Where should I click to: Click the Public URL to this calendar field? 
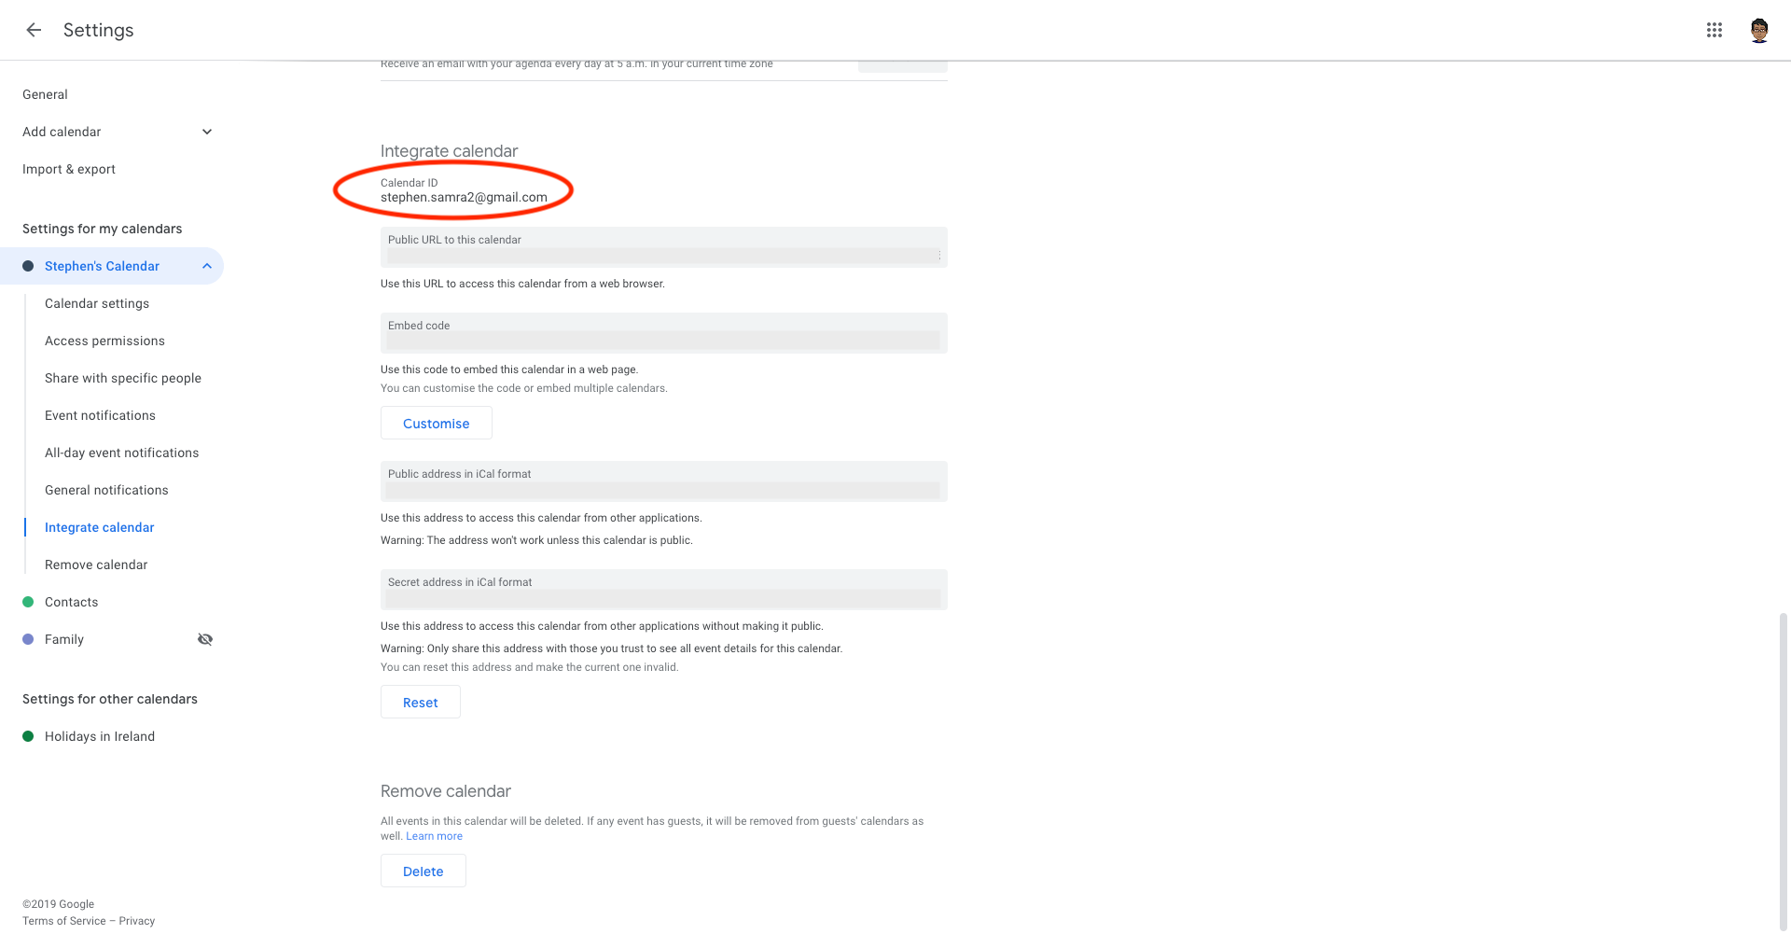[663, 247]
